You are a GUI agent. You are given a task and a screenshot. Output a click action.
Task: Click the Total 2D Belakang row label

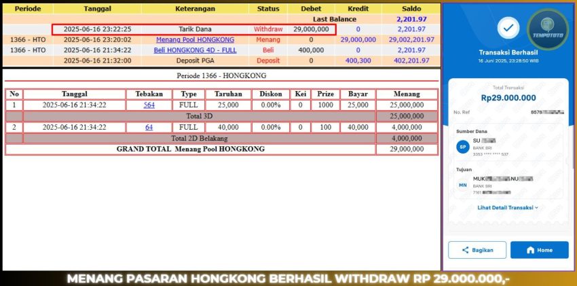[199, 139]
